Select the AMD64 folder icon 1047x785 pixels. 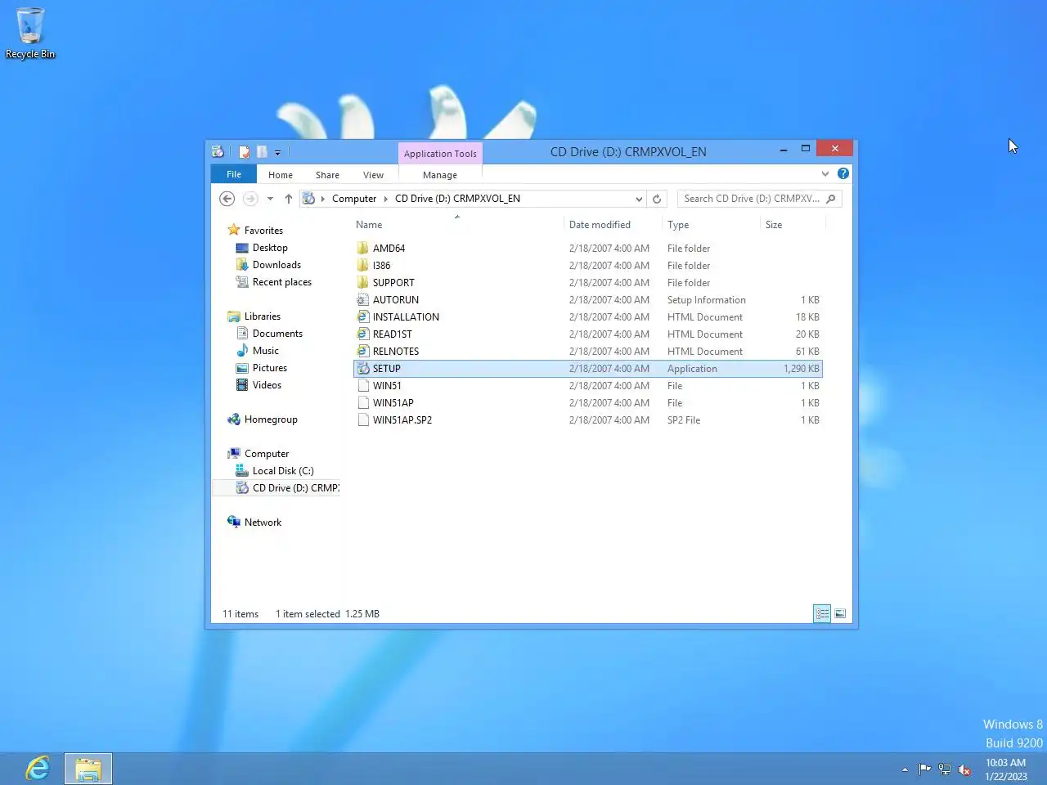click(x=363, y=248)
